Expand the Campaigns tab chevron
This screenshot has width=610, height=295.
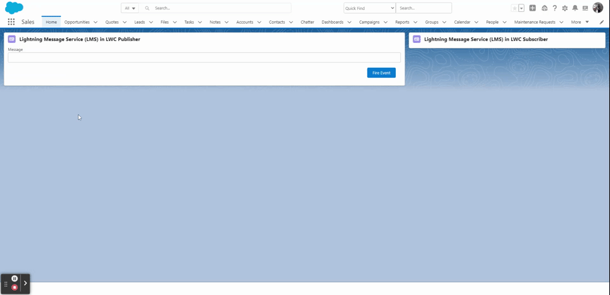pos(385,22)
